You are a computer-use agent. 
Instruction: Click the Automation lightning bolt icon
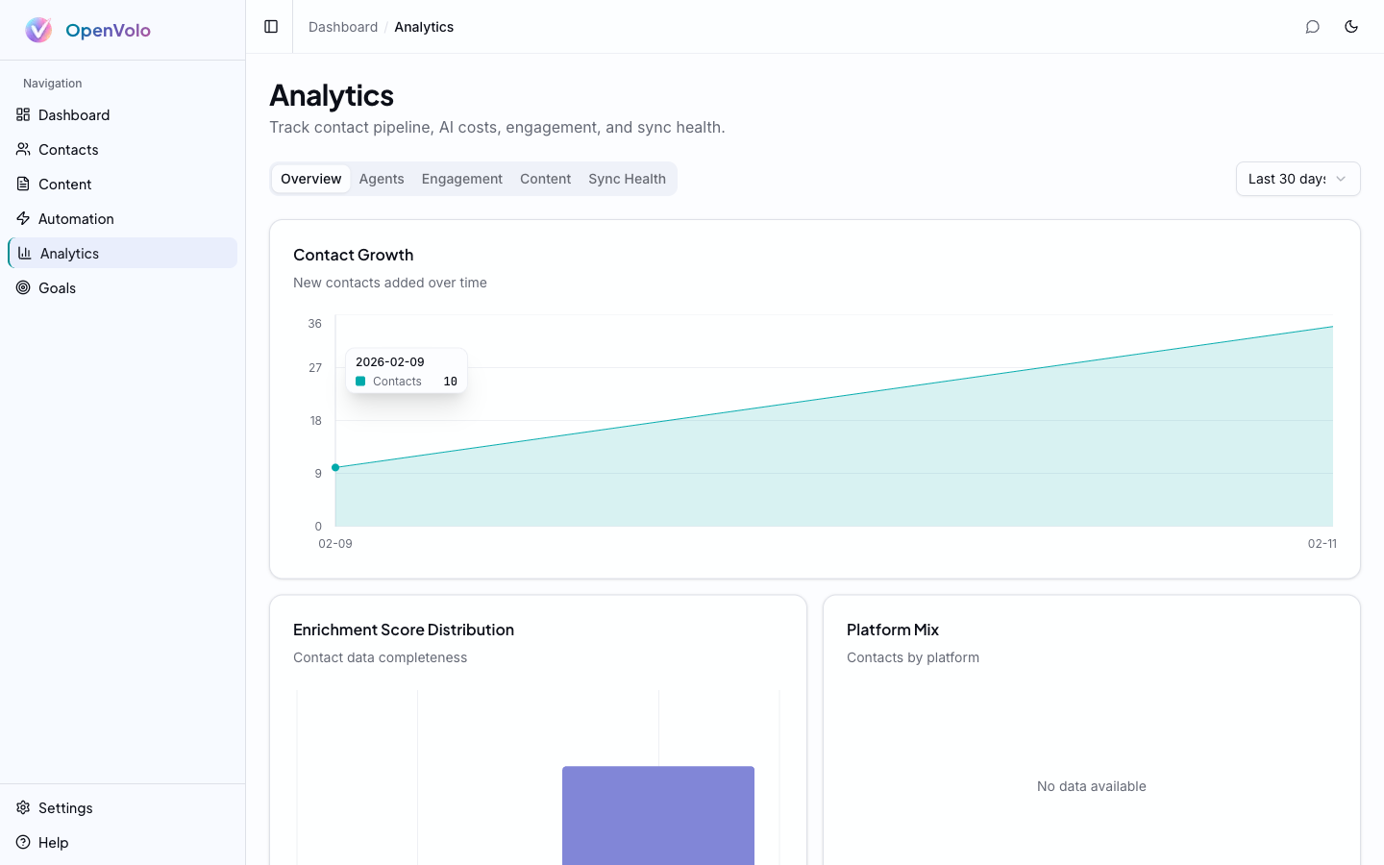point(23,218)
